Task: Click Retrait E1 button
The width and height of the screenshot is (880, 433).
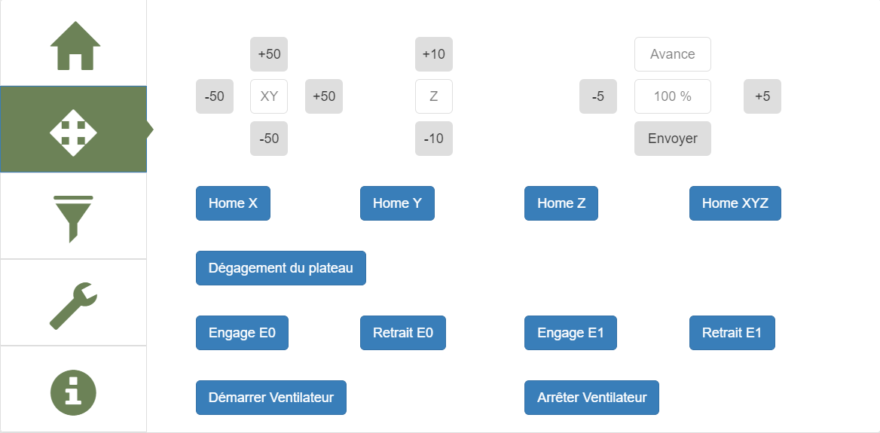Action: coord(732,333)
